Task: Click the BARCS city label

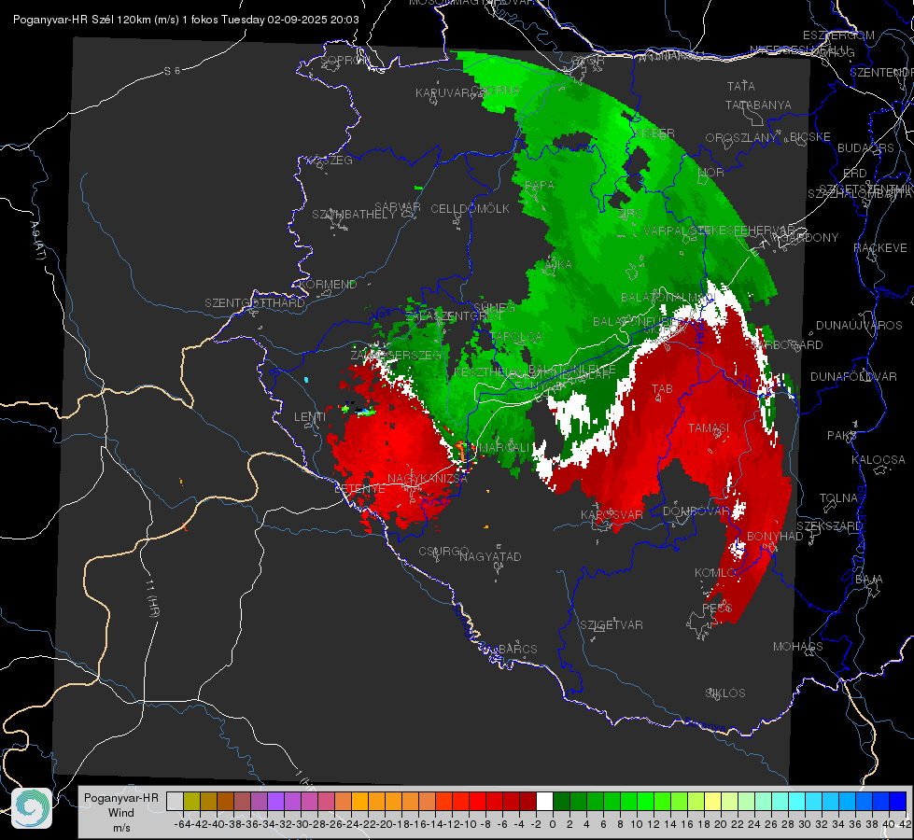Action: (x=517, y=649)
